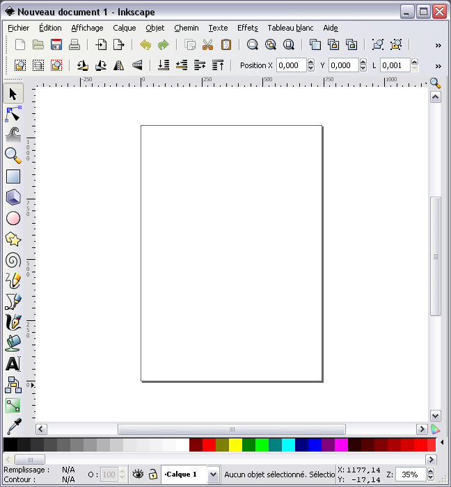
Task: Open the Objet menu
Action: coord(155,28)
